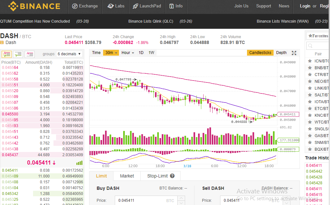Star the BQX/BTC pair
330x205 pixels.
coord(310,149)
